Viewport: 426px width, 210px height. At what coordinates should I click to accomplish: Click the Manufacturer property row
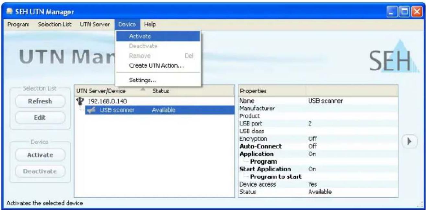(317, 108)
